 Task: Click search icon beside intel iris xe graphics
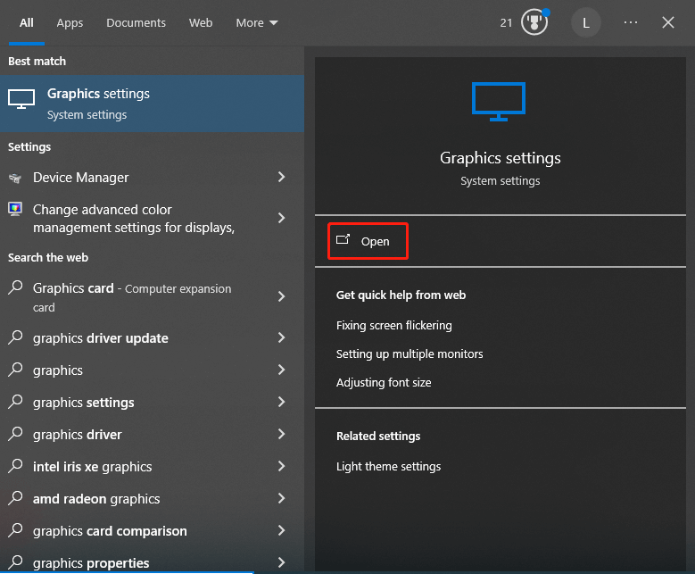pos(15,467)
